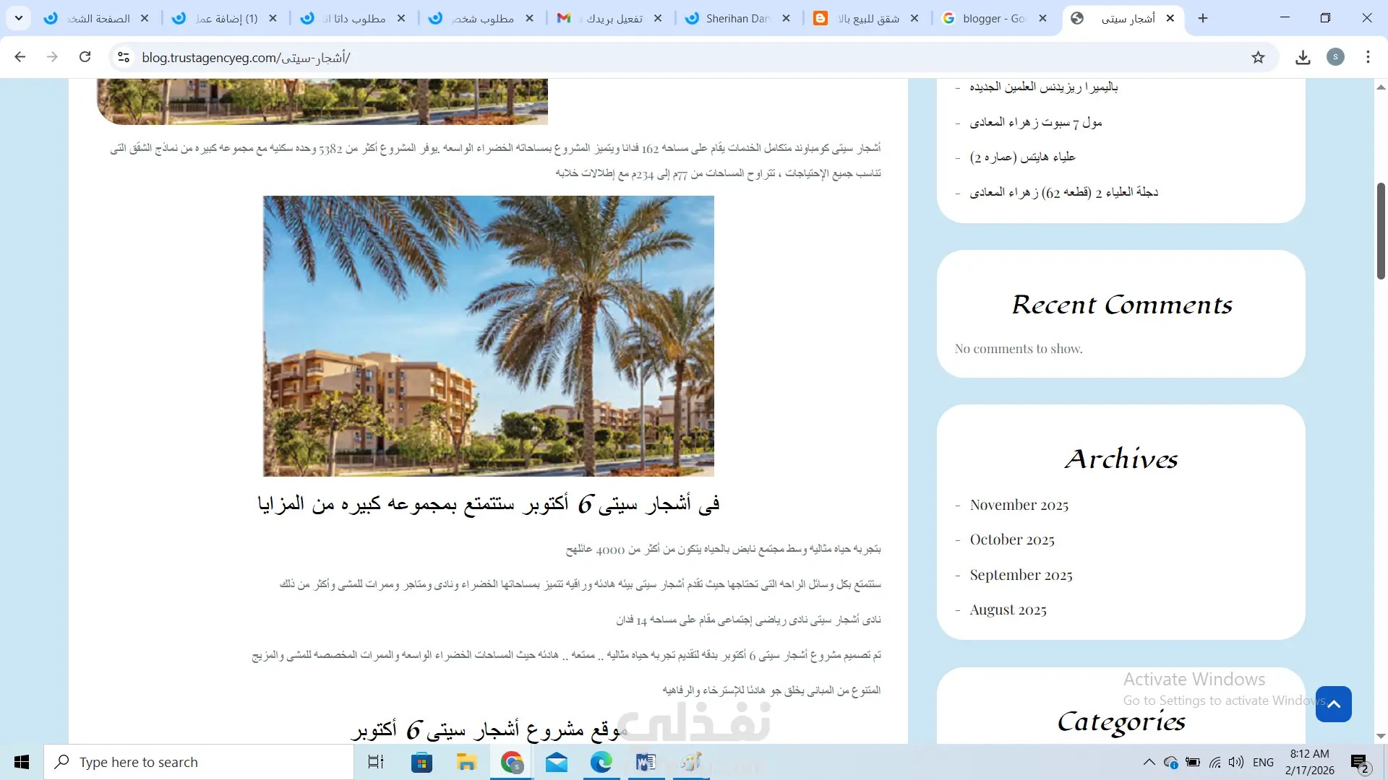Open a new browser tab
Screen dimensions: 1388x780
[1203, 18]
